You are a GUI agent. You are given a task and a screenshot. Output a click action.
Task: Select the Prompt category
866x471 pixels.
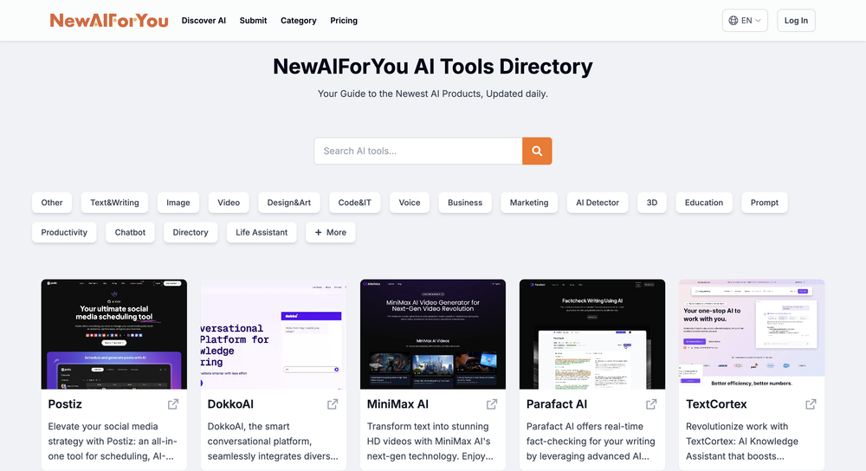[x=765, y=203]
